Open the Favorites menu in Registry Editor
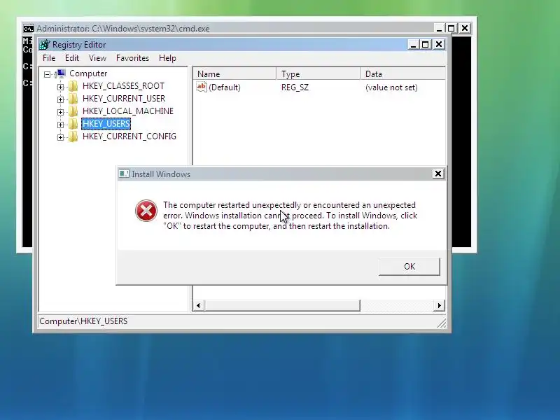The width and height of the screenshot is (560, 420). tap(132, 58)
